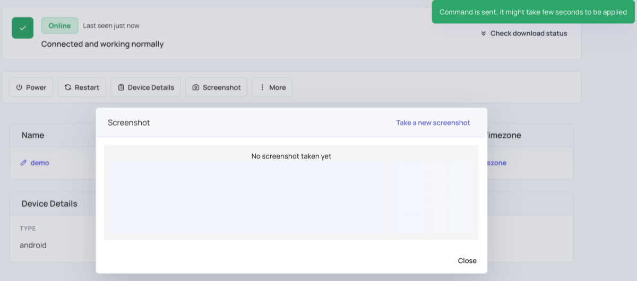Click the Restart circular arrows icon
This screenshot has height=281, width=637.
[x=68, y=87]
